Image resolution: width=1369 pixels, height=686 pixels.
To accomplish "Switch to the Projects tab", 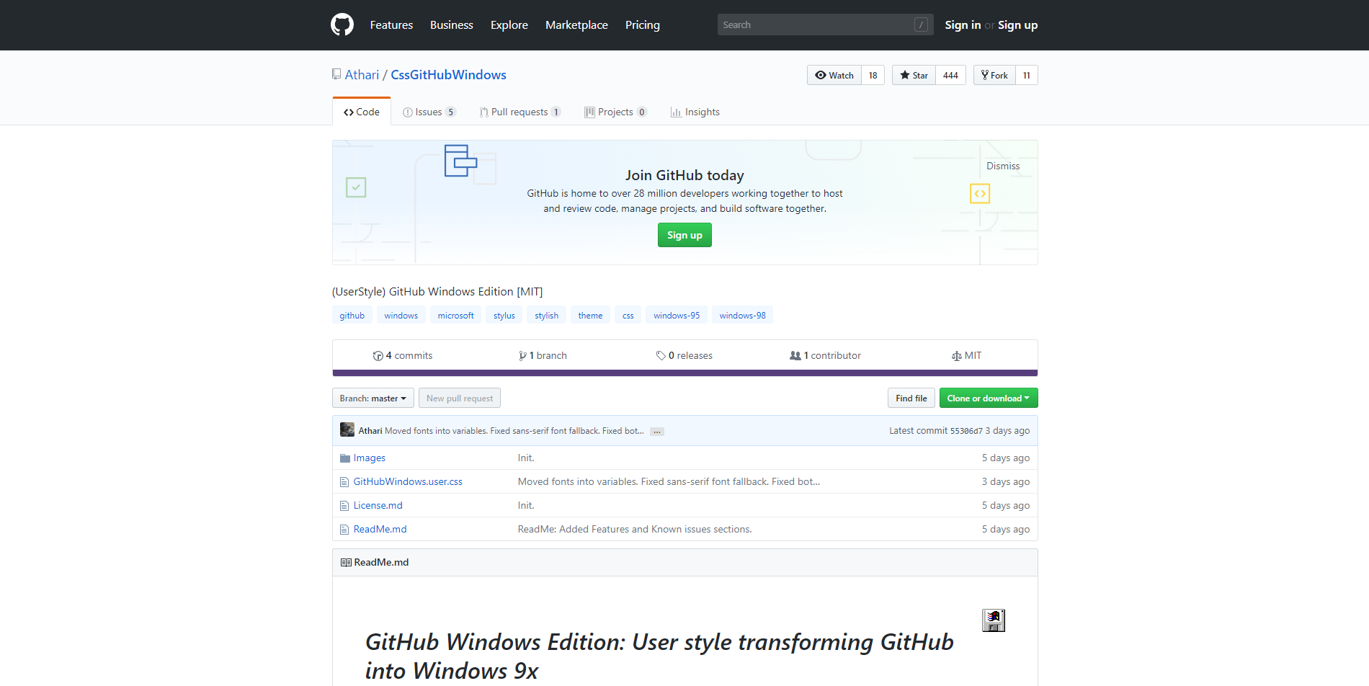I will 616,112.
